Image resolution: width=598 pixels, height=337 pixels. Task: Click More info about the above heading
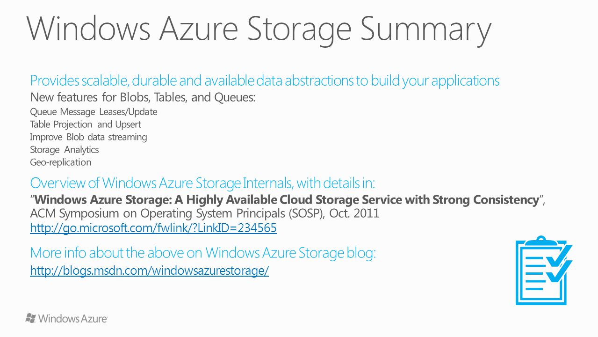203,253
